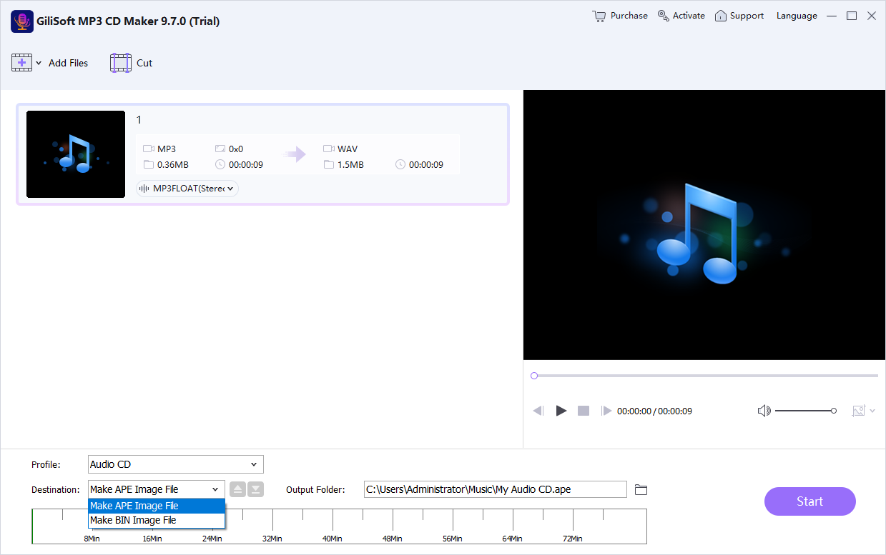Open the Language menu
This screenshot has width=886, height=555.
click(x=797, y=16)
